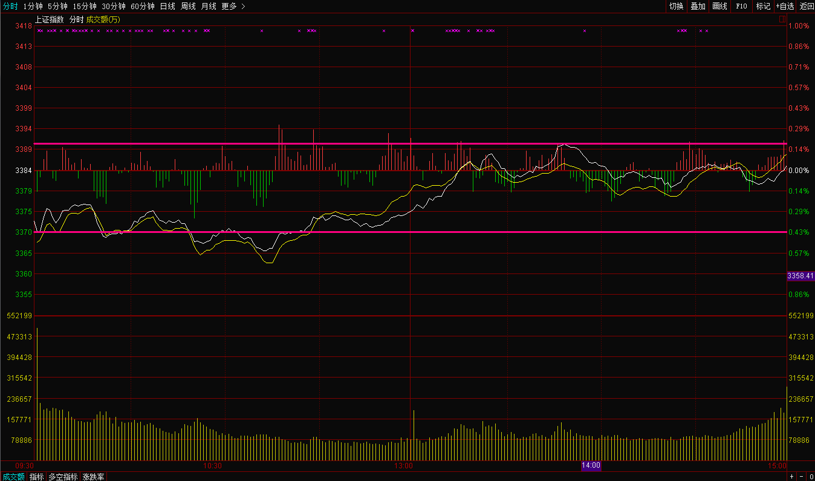Select the 60分钟 period tab

tap(142, 6)
